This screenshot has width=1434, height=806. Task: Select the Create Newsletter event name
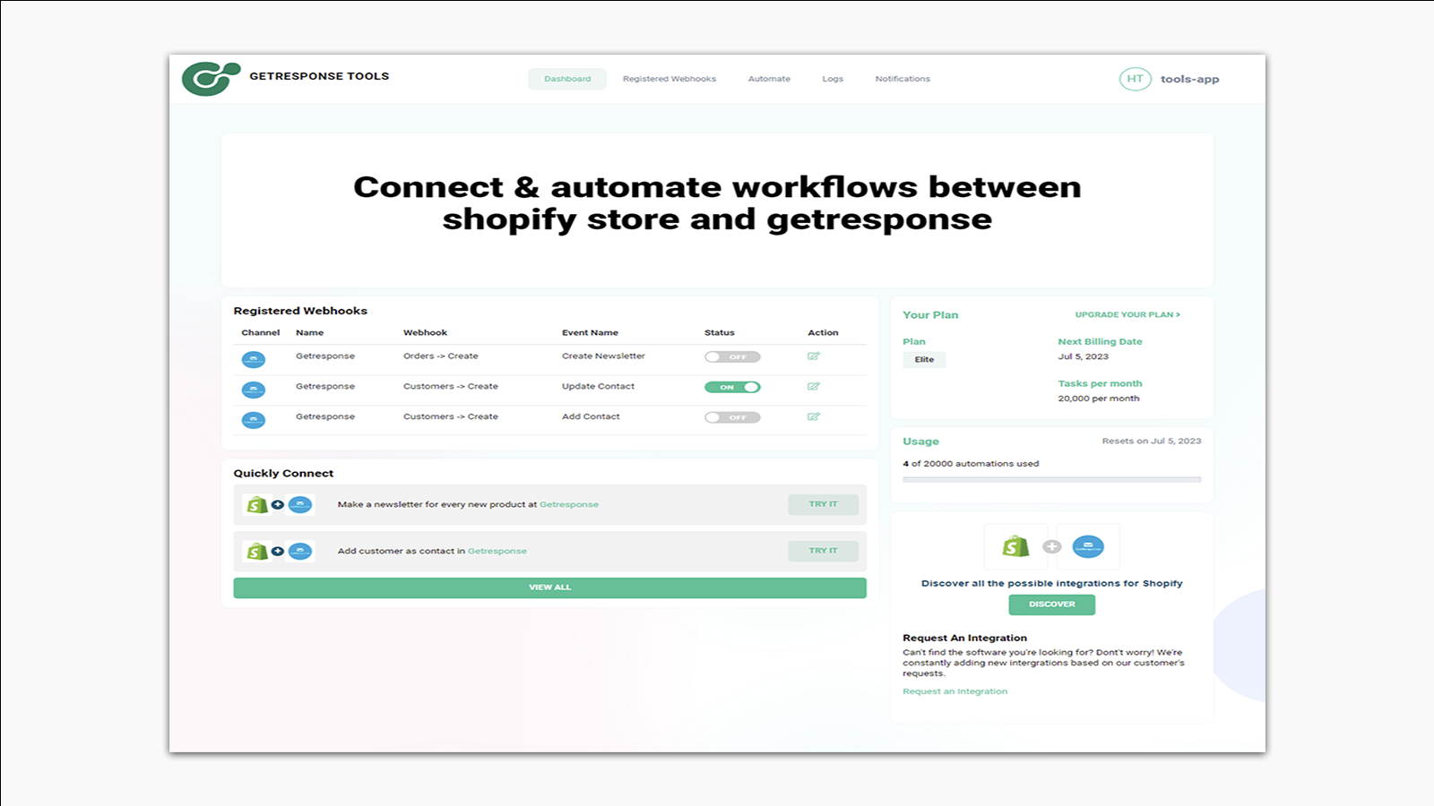tap(603, 356)
